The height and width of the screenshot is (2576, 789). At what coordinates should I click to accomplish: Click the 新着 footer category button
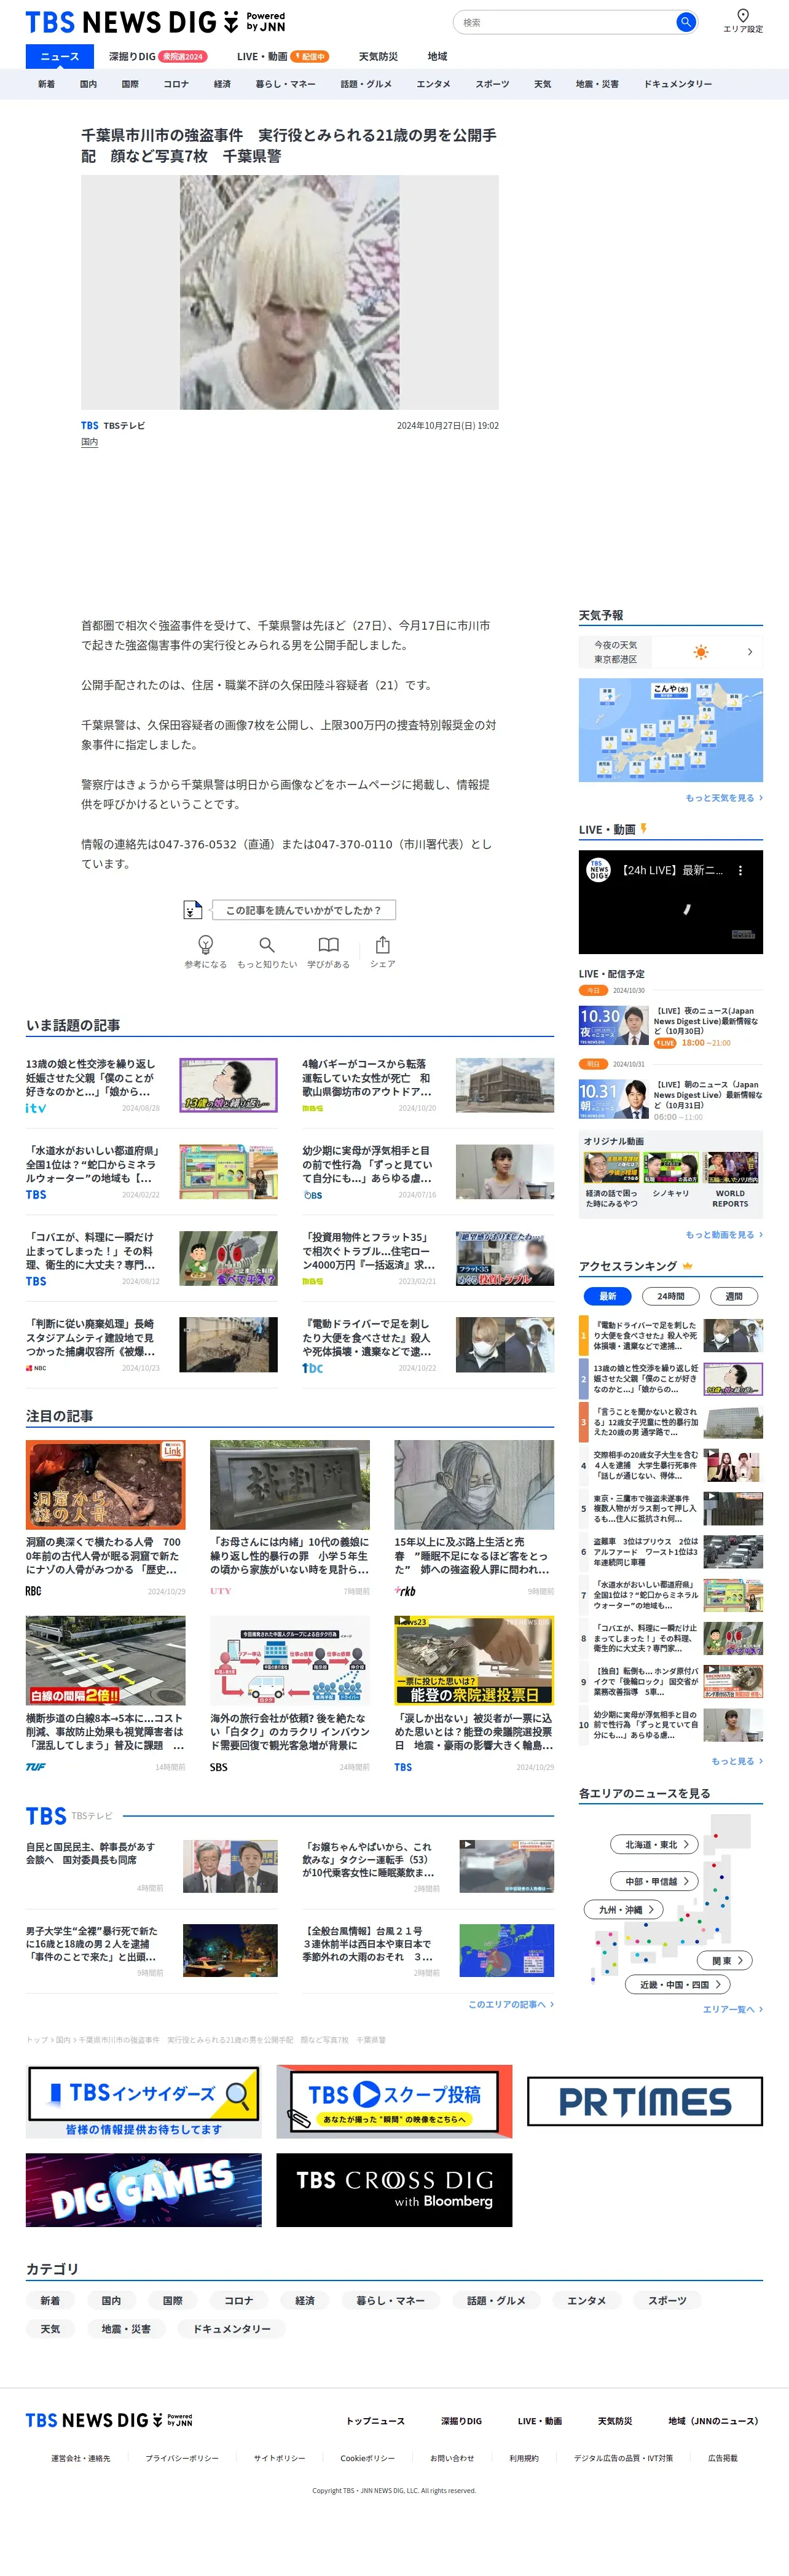50,2300
